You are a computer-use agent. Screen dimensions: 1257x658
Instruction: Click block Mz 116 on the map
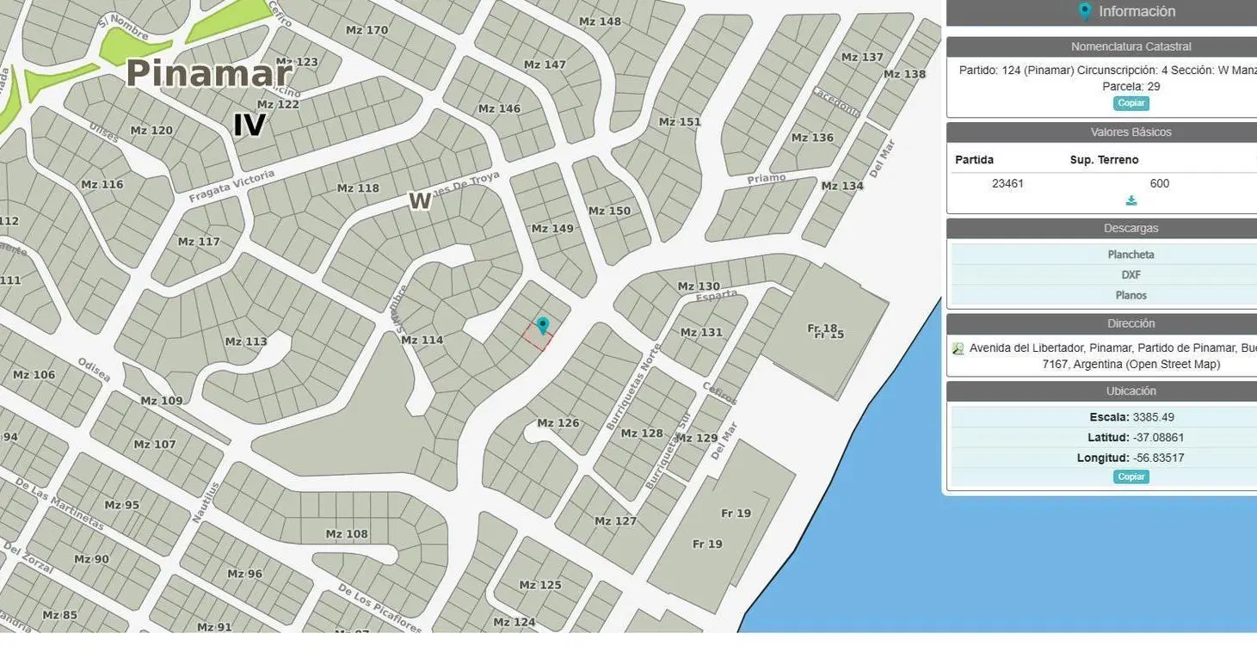(102, 184)
